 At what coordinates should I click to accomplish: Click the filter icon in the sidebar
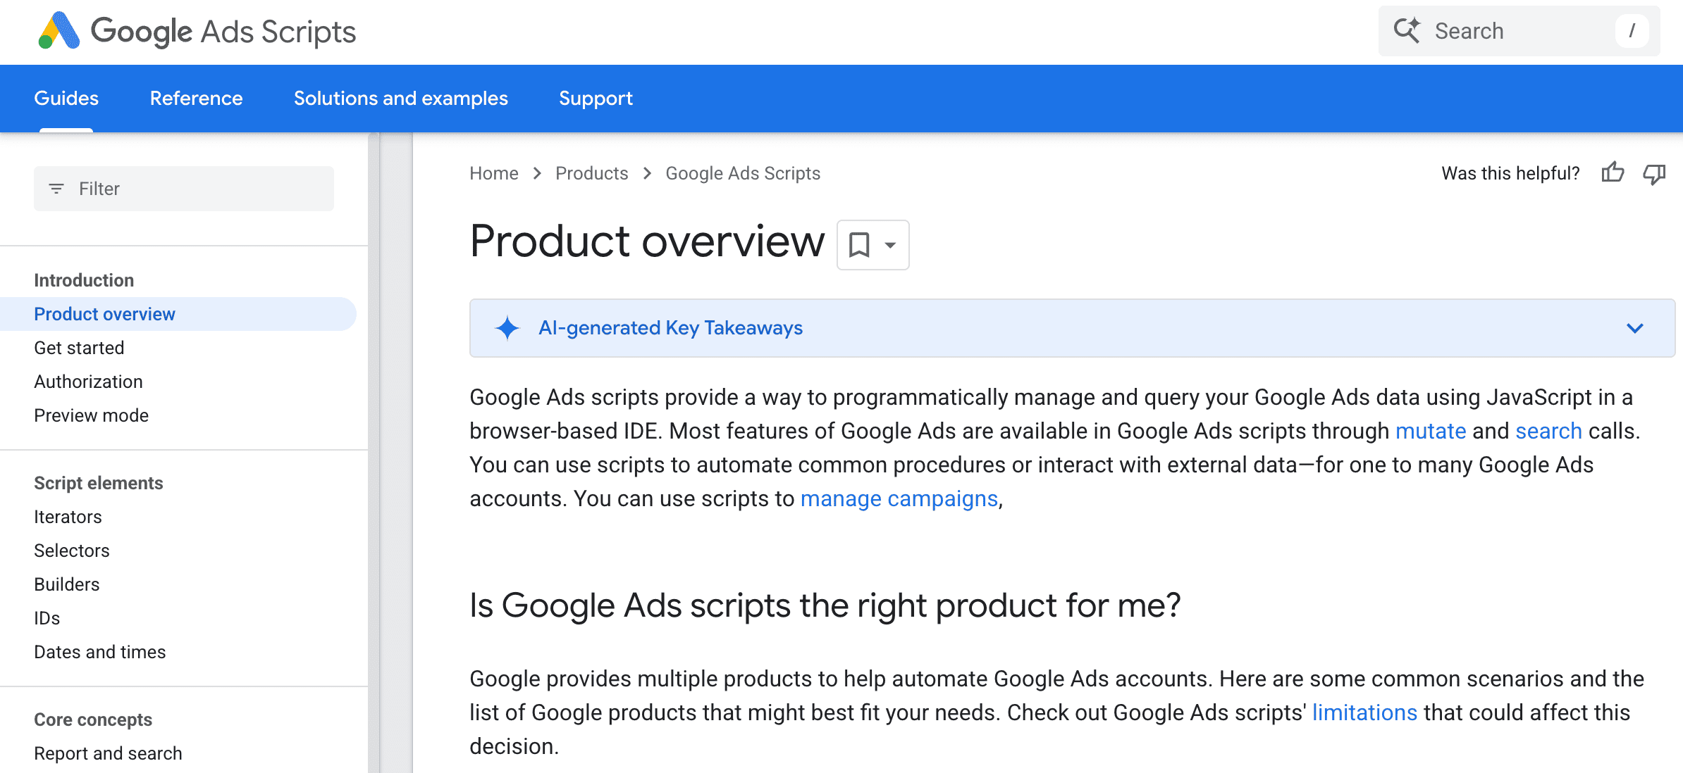[x=56, y=188]
